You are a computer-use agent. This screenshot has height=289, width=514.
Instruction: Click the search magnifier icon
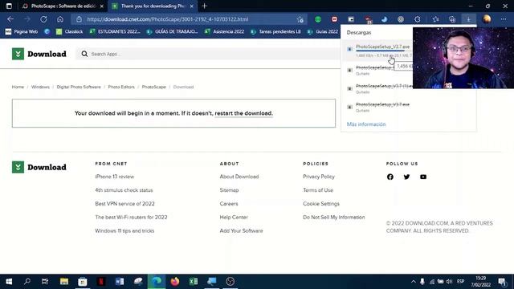[x=84, y=54]
